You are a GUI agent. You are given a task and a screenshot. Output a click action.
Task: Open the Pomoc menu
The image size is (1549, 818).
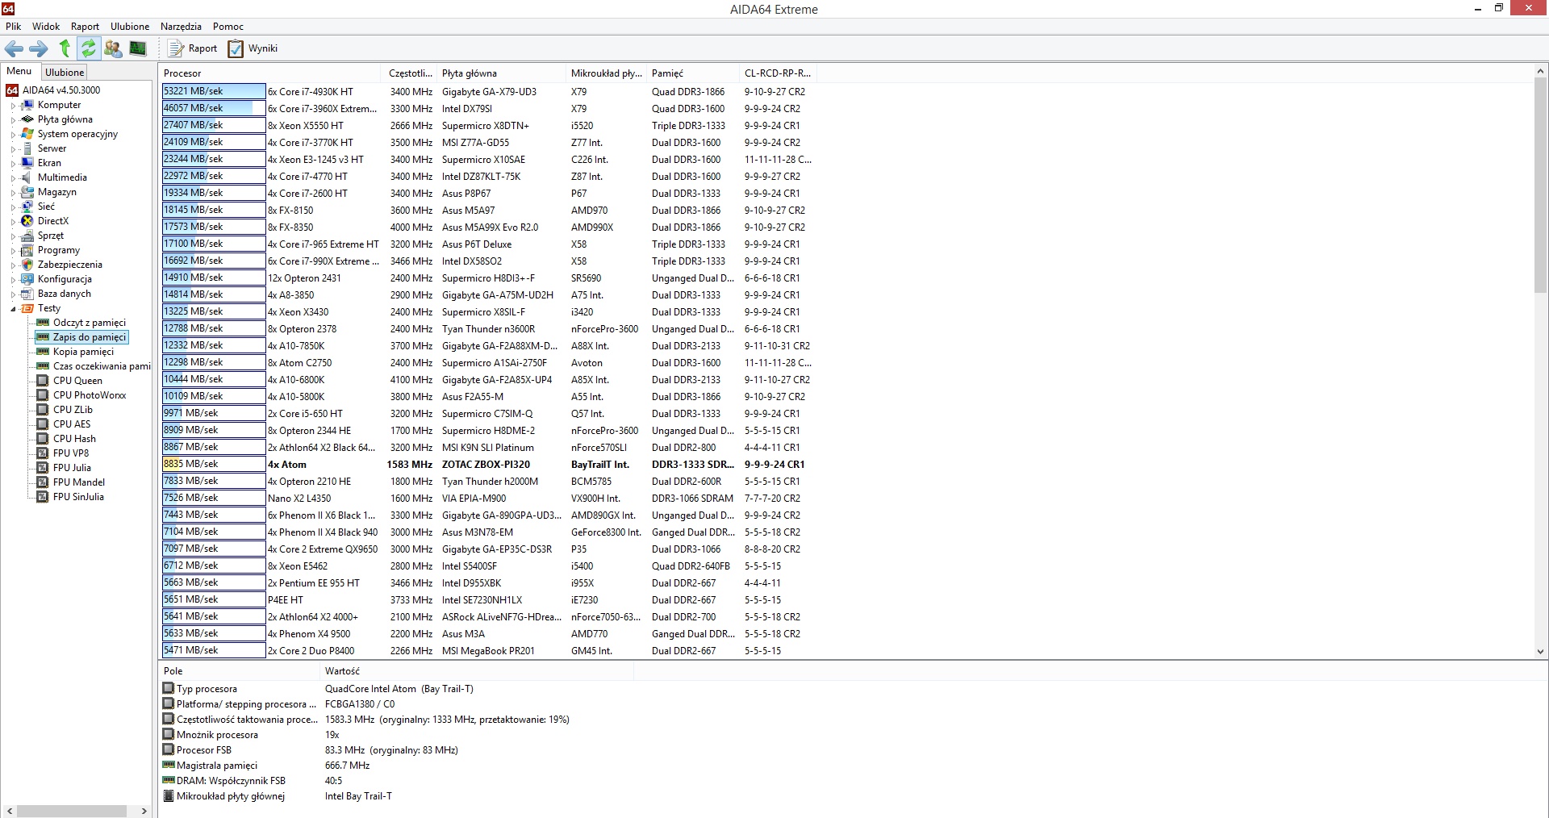click(x=228, y=27)
